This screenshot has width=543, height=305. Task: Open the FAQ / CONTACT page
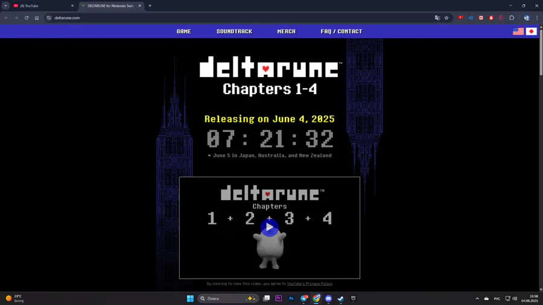pos(341,31)
